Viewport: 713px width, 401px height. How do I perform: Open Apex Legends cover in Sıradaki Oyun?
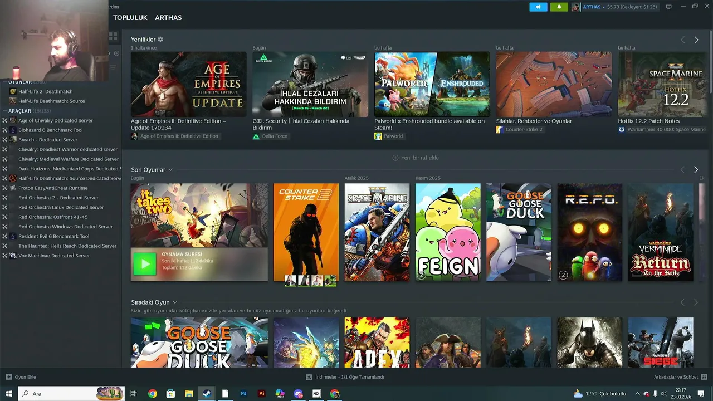[377, 343]
